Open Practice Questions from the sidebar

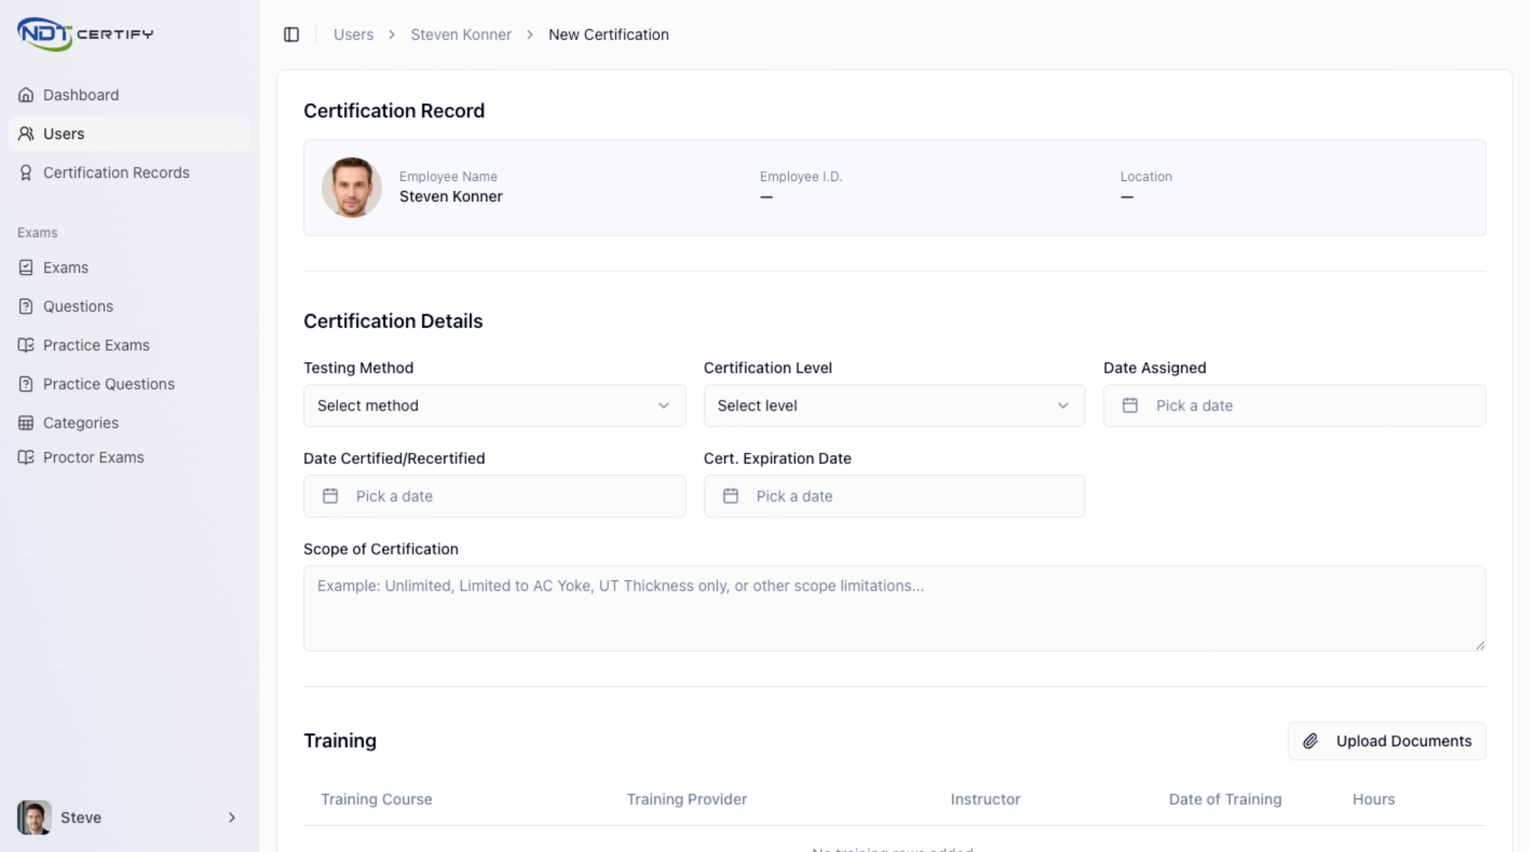tap(129, 384)
